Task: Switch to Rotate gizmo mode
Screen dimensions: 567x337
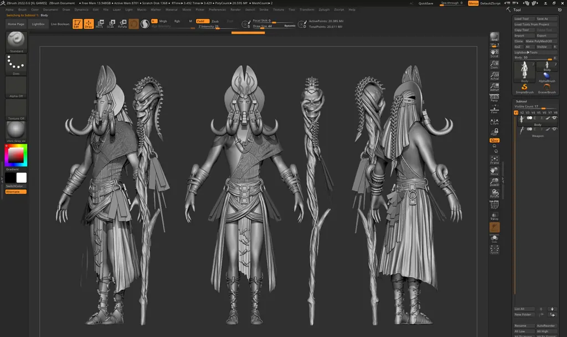Action: point(122,24)
